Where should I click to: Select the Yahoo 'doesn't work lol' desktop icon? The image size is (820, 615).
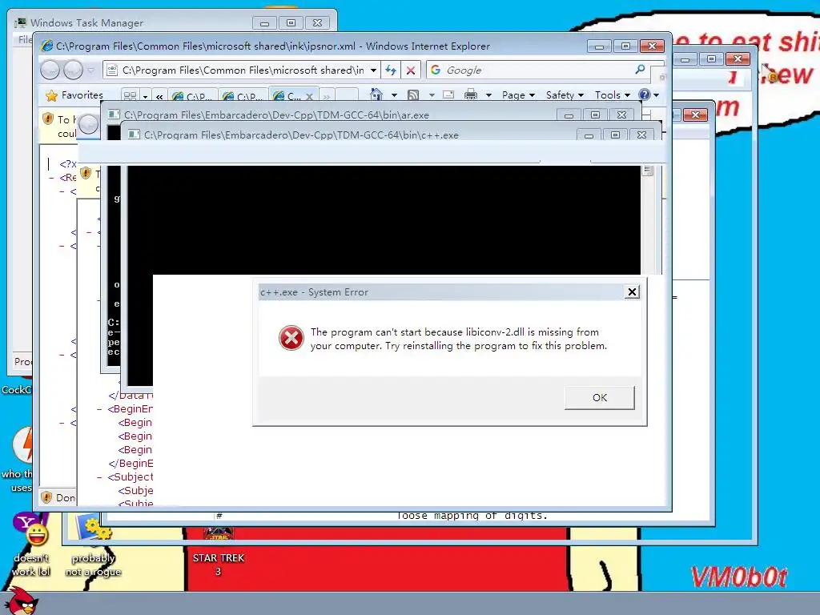(x=31, y=544)
